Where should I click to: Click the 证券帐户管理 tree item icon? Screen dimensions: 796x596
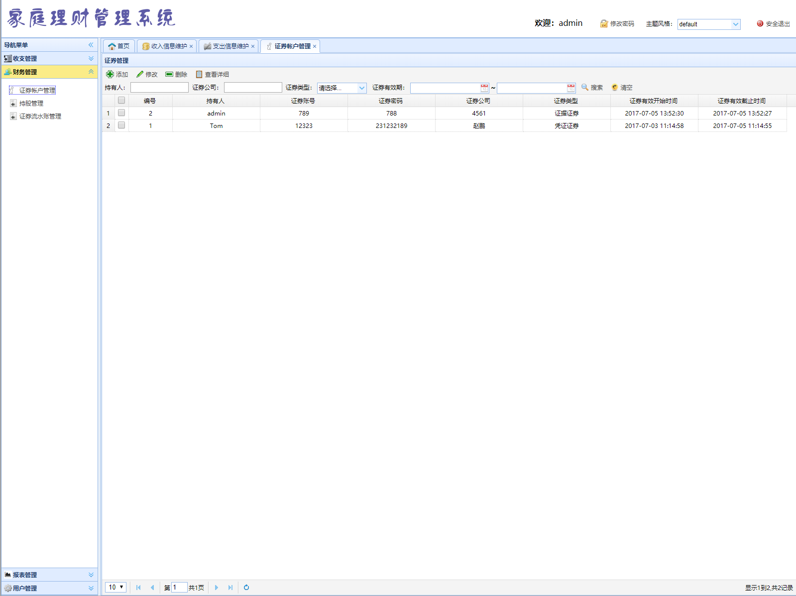(x=13, y=90)
